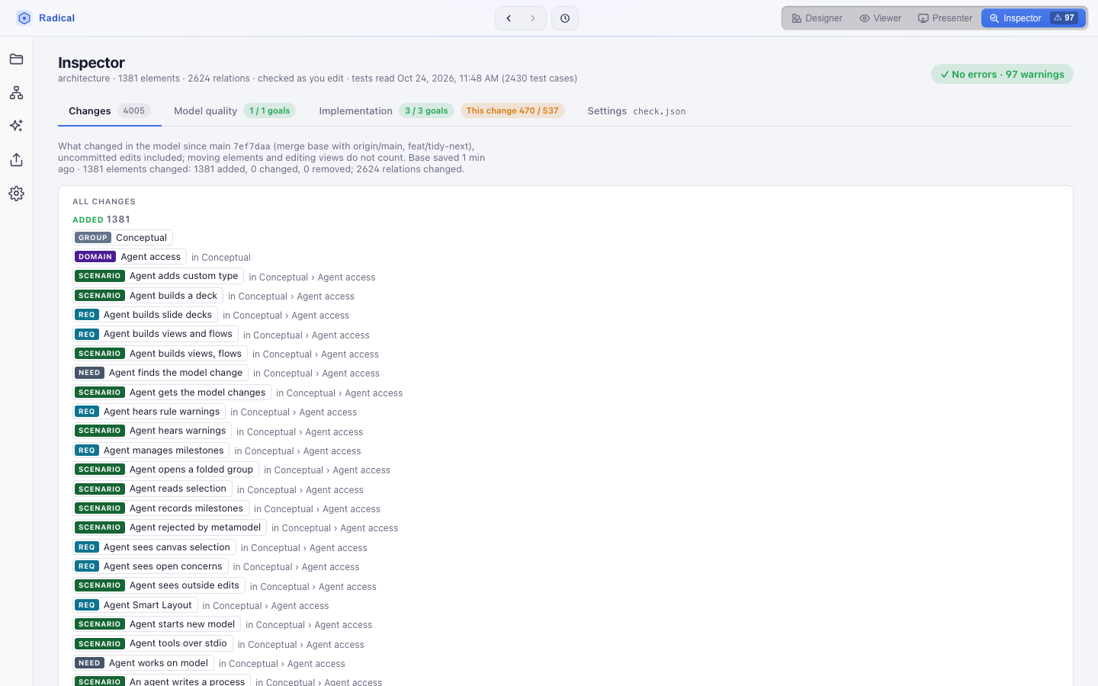
Task: Select 'Agent sees open concerns' requirement
Action: pos(151,566)
